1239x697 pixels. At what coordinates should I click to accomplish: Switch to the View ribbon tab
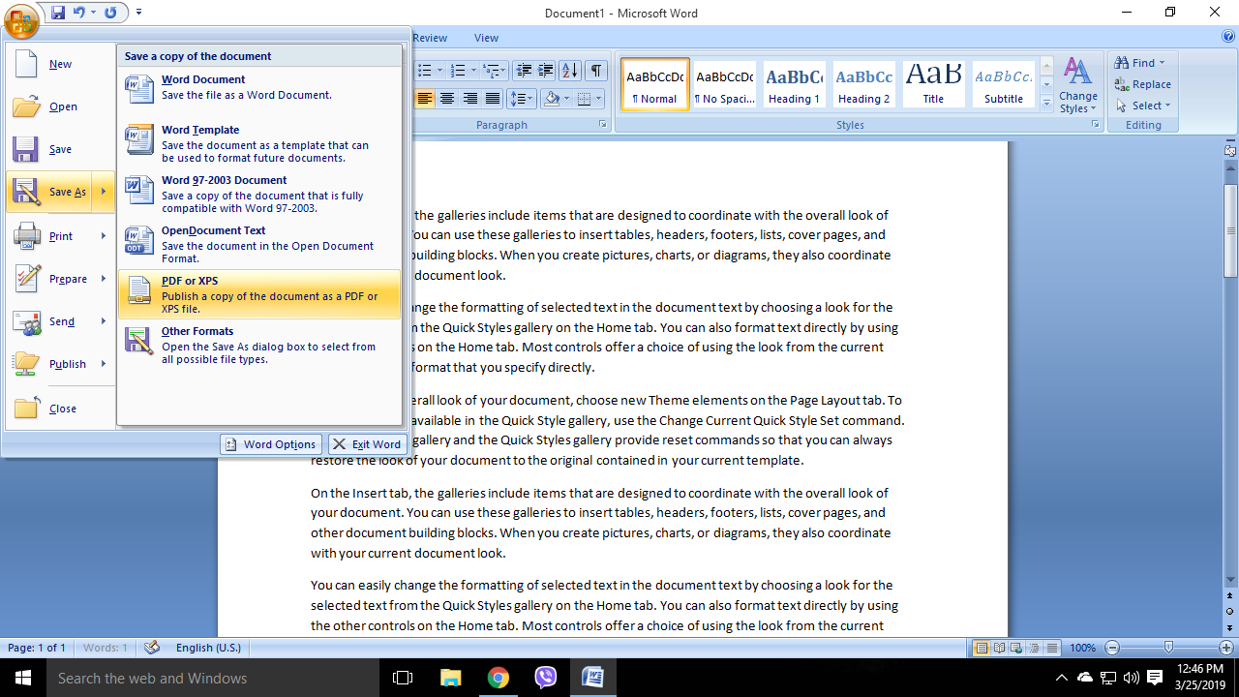486,38
